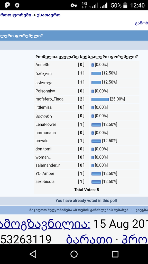Image resolution: width=148 pixels, height=264 pixels.
Task: Click the status bar clock showing 12:40
Action: point(137,5)
